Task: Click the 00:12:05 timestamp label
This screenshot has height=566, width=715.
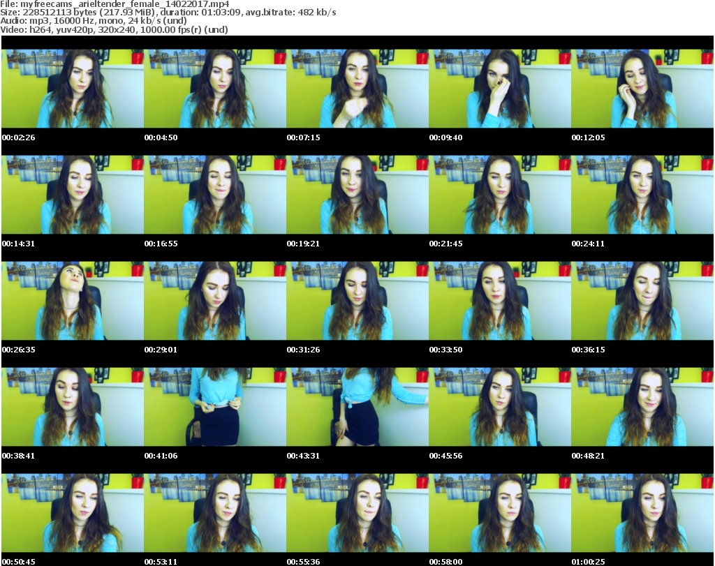Action: pyautogui.click(x=588, y=137)
